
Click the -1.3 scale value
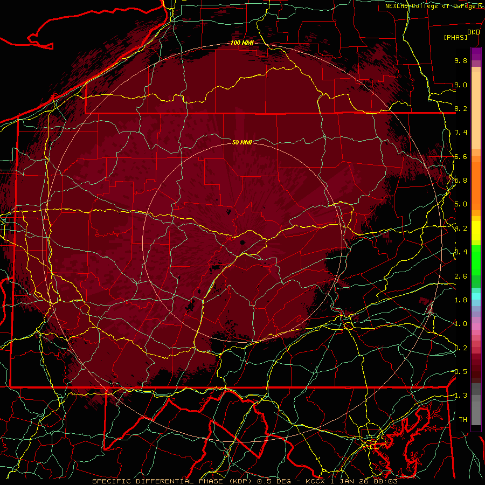460,396
